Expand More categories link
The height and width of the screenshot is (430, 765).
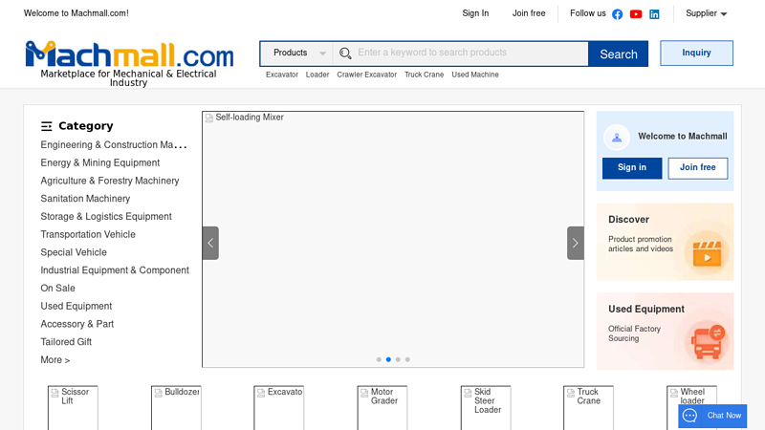click(x=55, y=360)
